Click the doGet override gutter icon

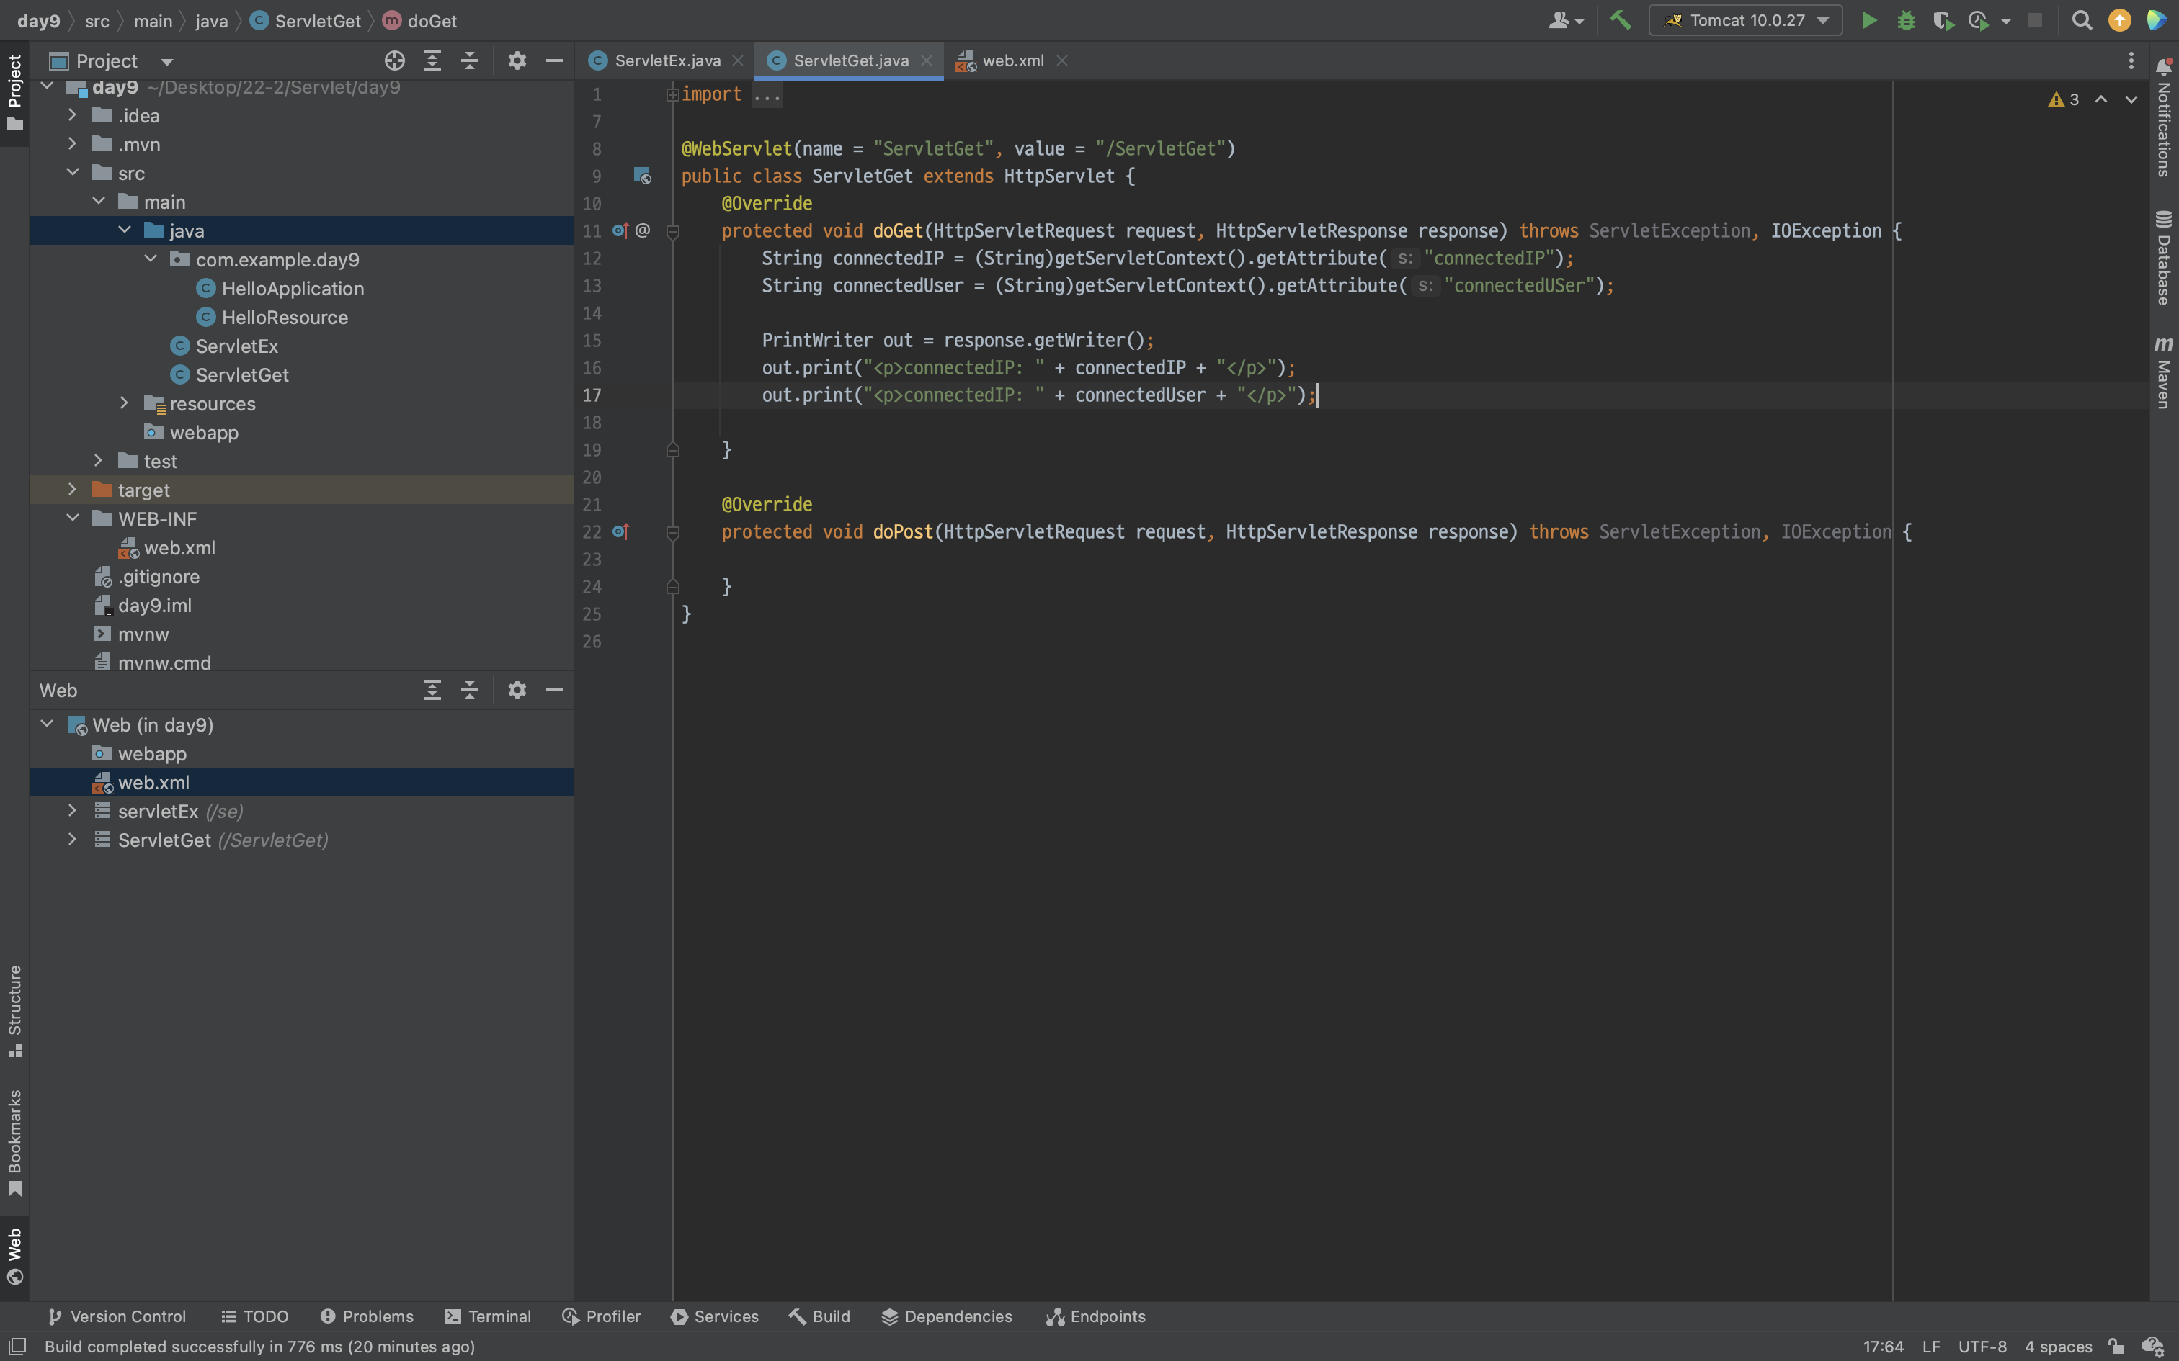(620, 230)
